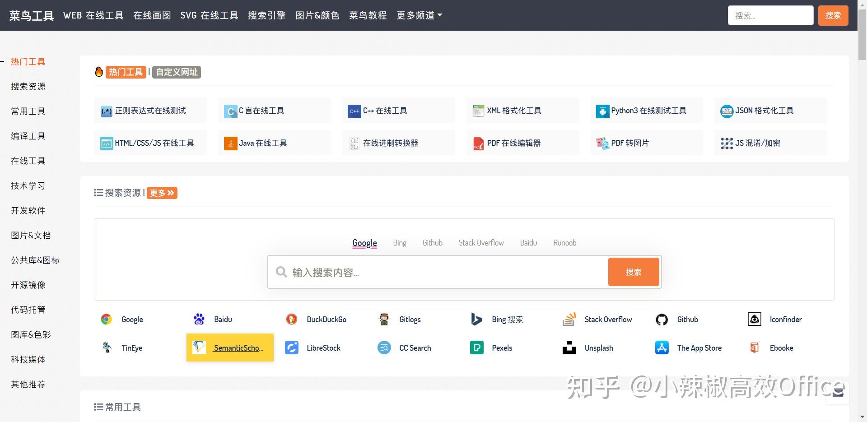Click the right scrollbar down arrow

pos(862,417)
